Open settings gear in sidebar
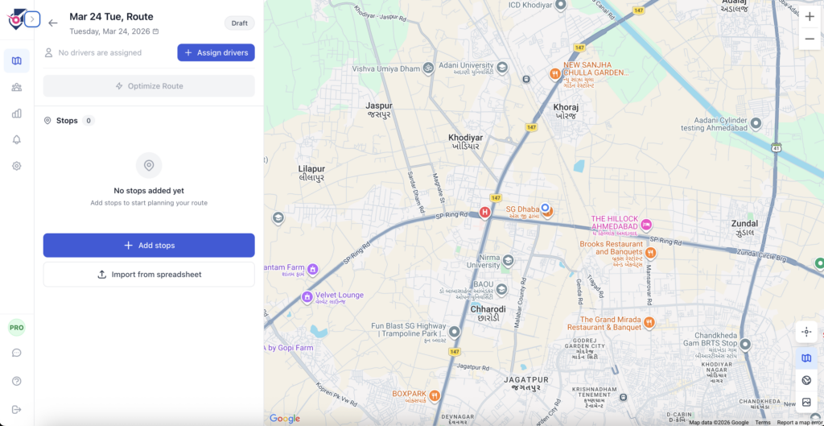 pos(17,166)
